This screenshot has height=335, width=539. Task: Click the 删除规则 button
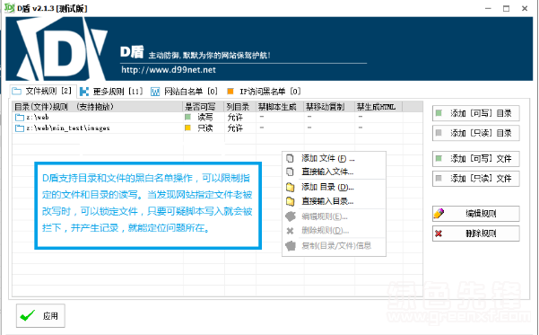click(475, 234)
